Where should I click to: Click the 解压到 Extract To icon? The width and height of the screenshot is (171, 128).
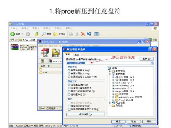56,53
